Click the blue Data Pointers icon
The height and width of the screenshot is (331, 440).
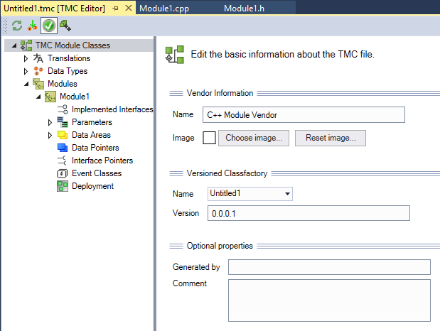click(x=63, y=148)
